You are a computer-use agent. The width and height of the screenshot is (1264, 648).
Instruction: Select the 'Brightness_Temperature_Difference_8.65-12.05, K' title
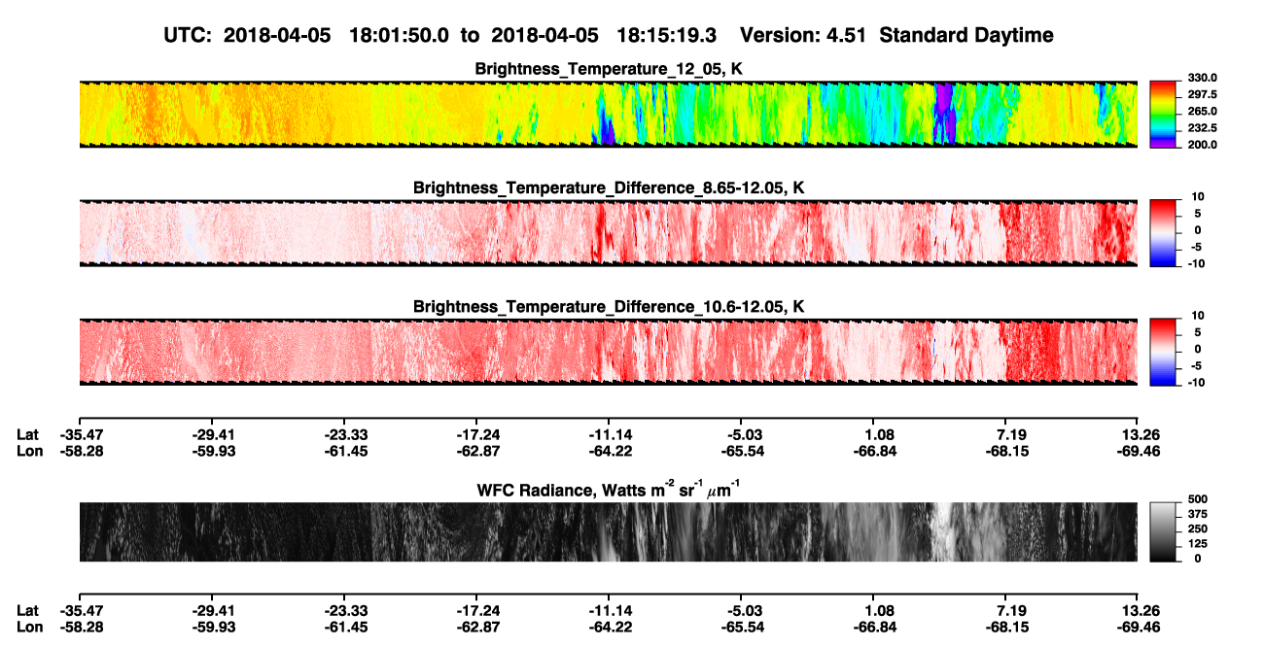click(x=609, y=188)
